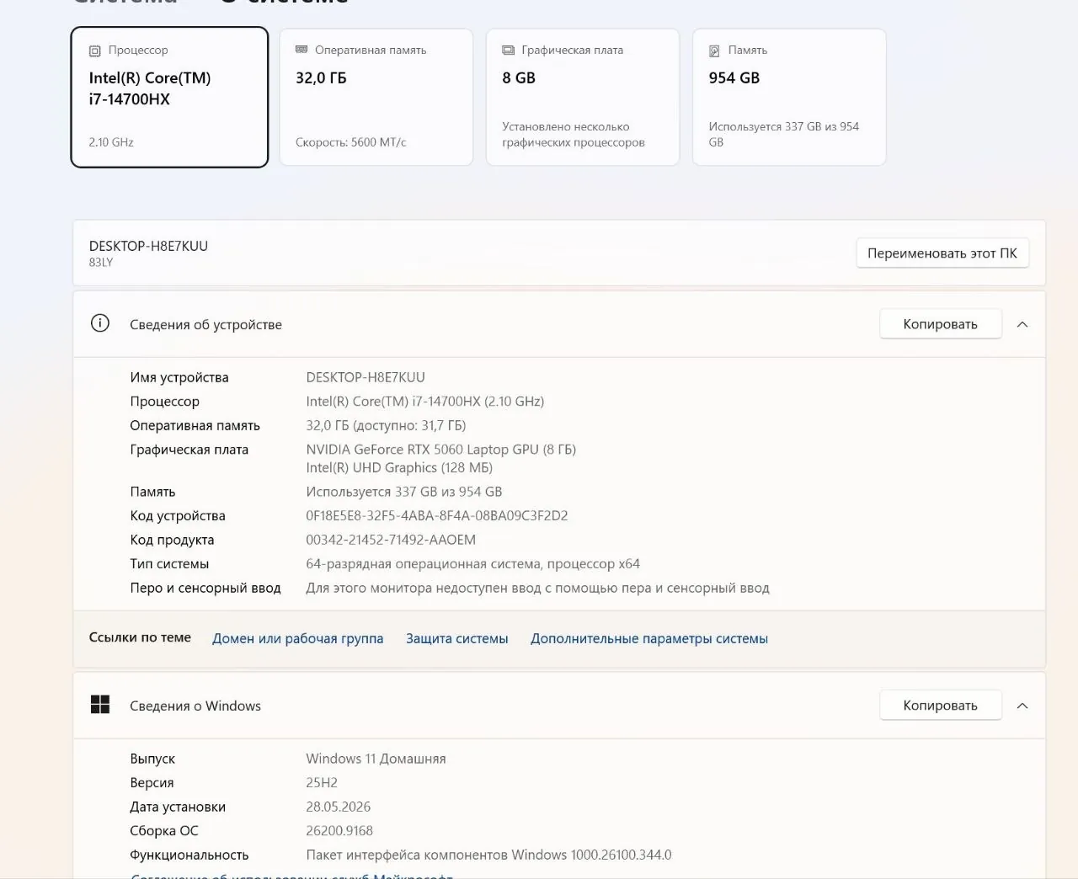Click the Ссылки по теме label

point(140,637)
